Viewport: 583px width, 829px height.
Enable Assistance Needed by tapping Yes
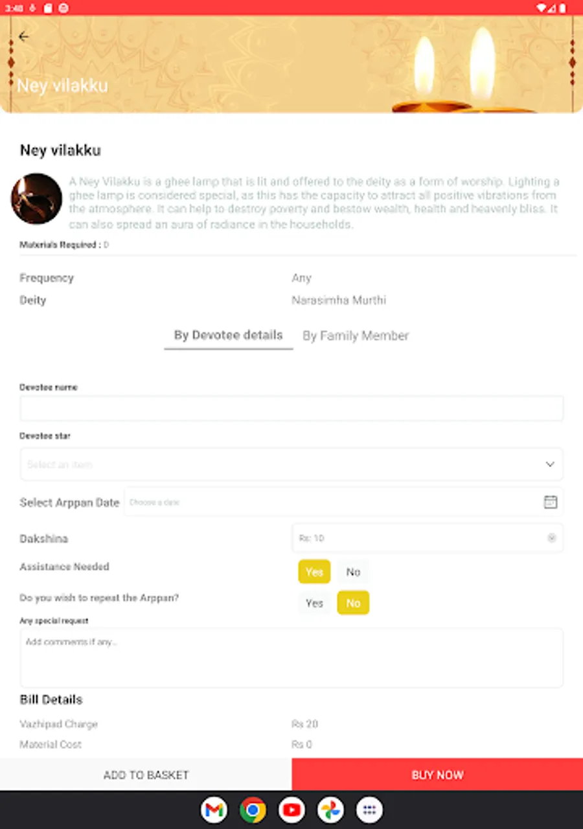[x=314, y=572]
